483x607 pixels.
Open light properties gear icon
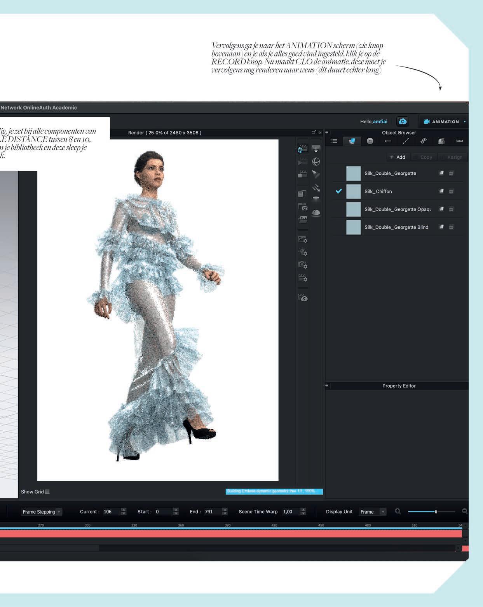pos(302,252)
